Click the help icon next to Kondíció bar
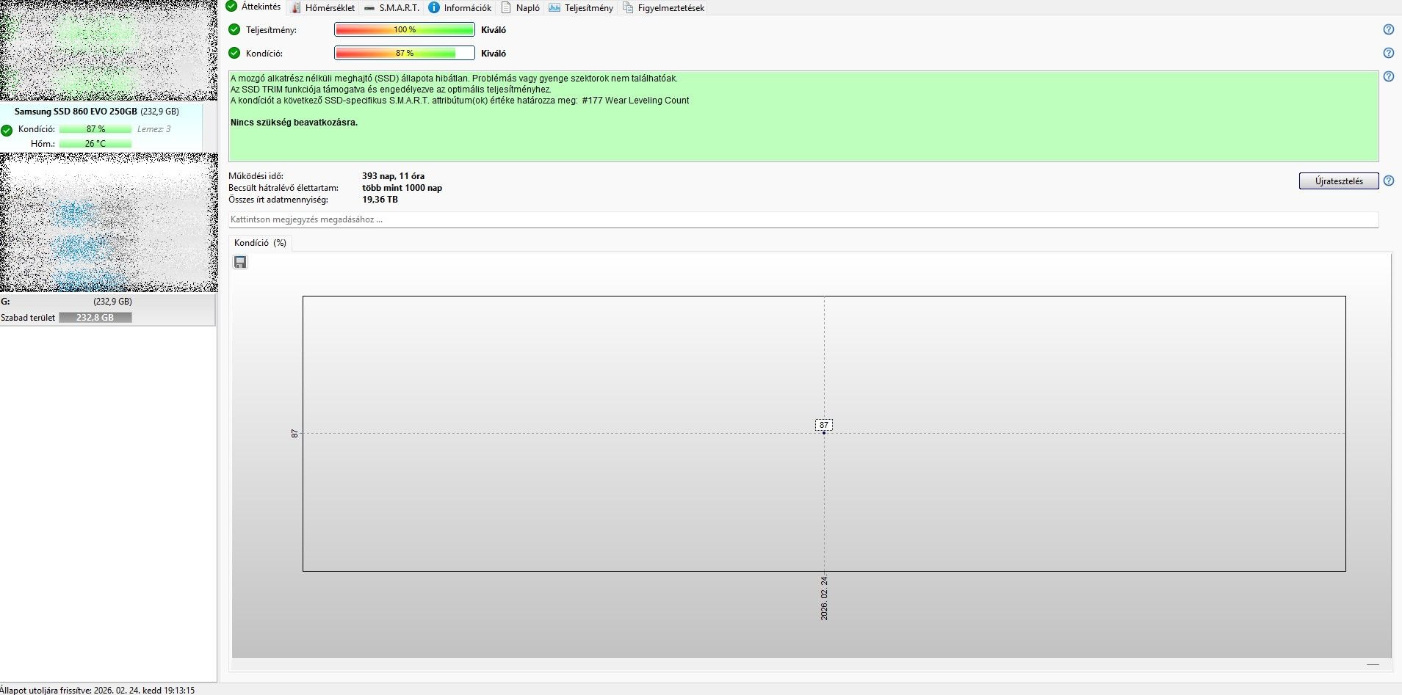Screen dimensions: 1402x695 [x=1388, y=53]
